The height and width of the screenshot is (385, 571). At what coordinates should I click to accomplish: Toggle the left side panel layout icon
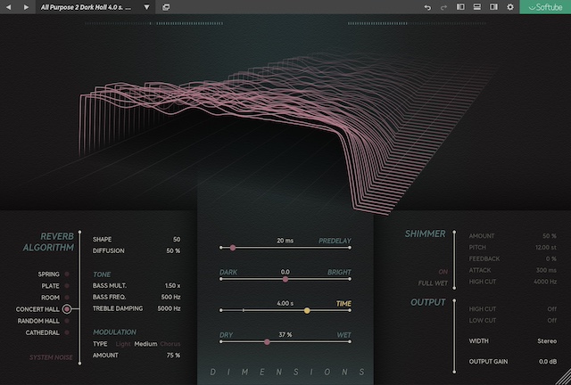coord(461,7)
